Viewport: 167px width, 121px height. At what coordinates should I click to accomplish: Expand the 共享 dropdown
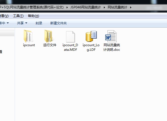(22, 23)
